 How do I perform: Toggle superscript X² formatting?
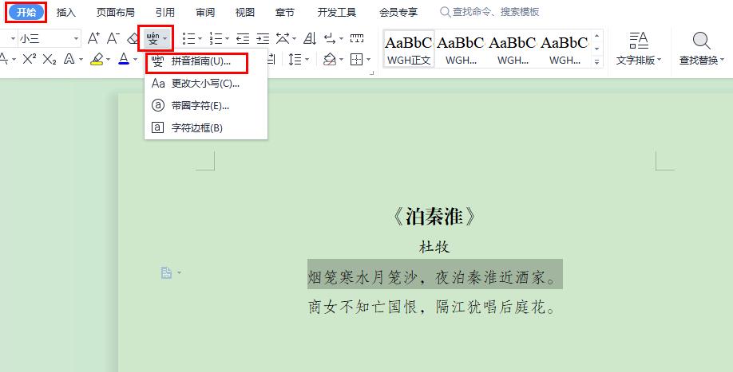point(30,59)
